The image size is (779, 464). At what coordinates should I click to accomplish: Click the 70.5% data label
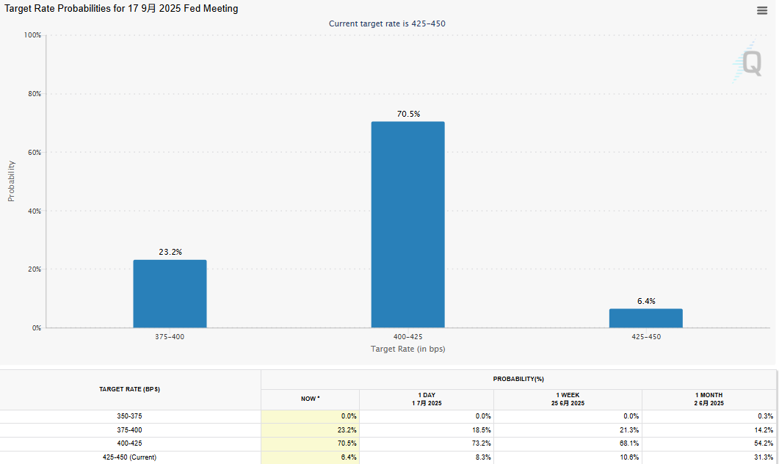(407, 114)
